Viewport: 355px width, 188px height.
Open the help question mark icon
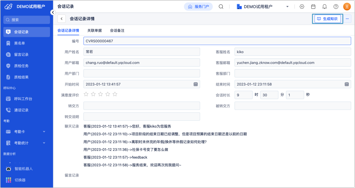tap(336, 7)
